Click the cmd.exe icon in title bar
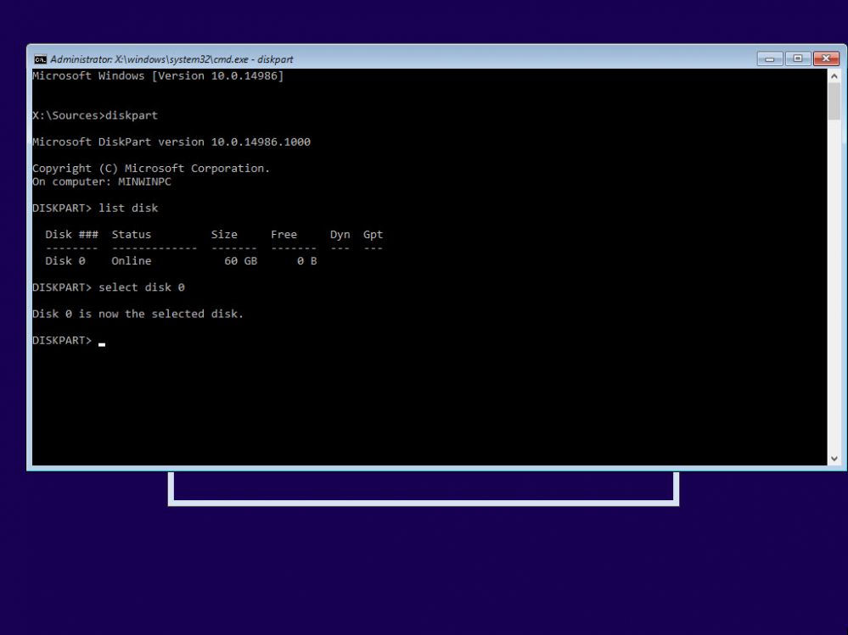The width and height of the screenshot is (848, 635). tap(40, 58)
